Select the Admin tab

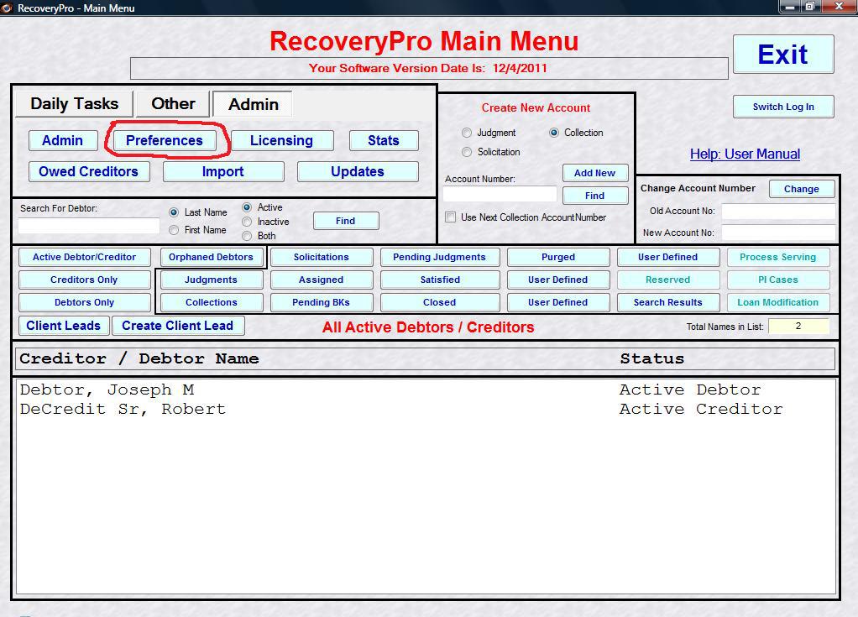point(253,104)
